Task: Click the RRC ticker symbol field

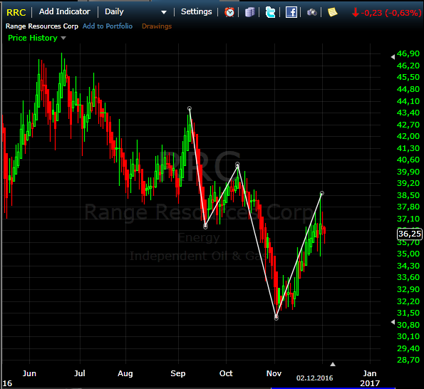Action: (16, 12)
